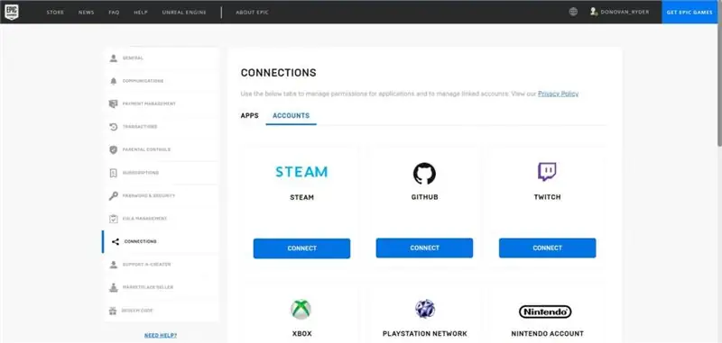The height and width of the screenshot is (343, 722).
Task: Click the XBOX card label text
Action: pyautogui.click(x=301, y=334)
